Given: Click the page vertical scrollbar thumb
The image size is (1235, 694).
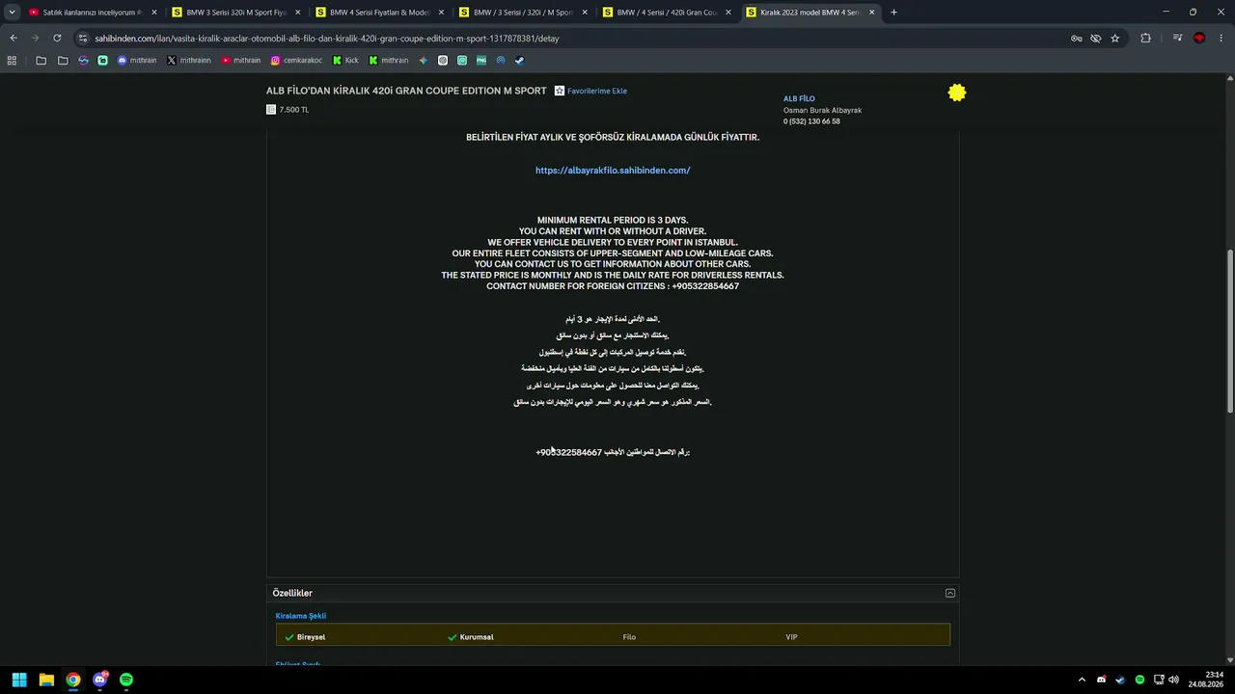Looking at the screenshot, I should click(x=1230, y=332).
